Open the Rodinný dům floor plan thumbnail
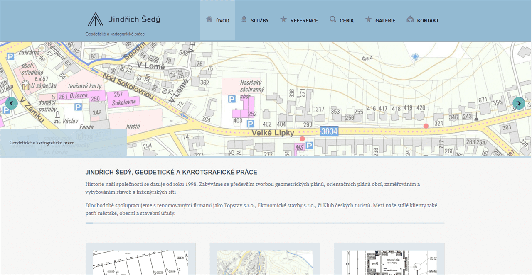 click(x=389, y=262)
